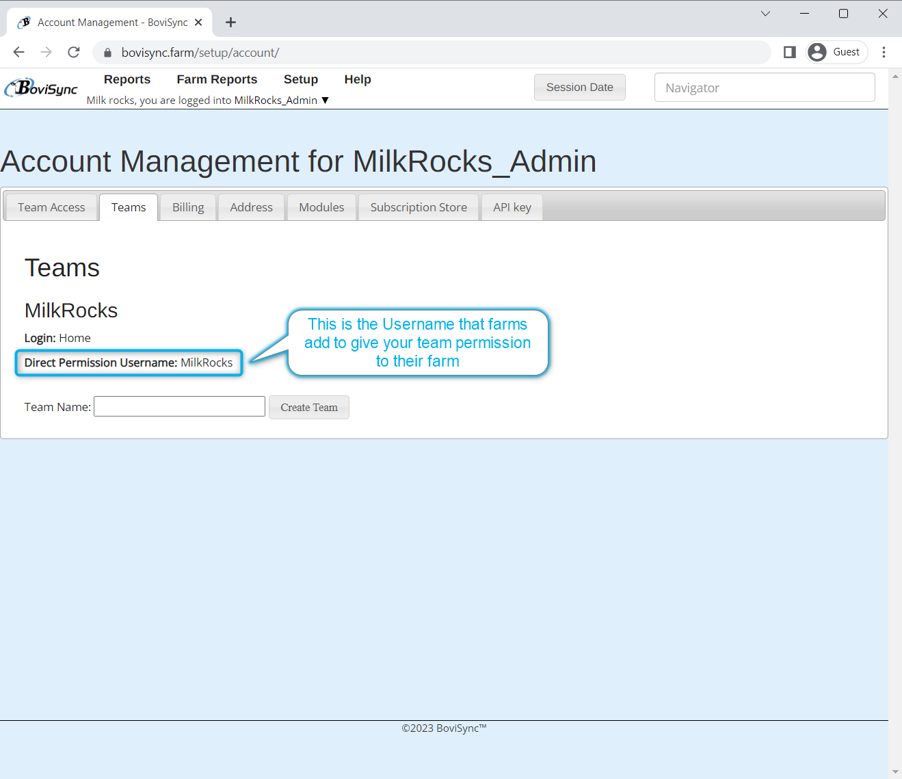
Task: Switch to the Team Access tab
Action: click(51, 207)
